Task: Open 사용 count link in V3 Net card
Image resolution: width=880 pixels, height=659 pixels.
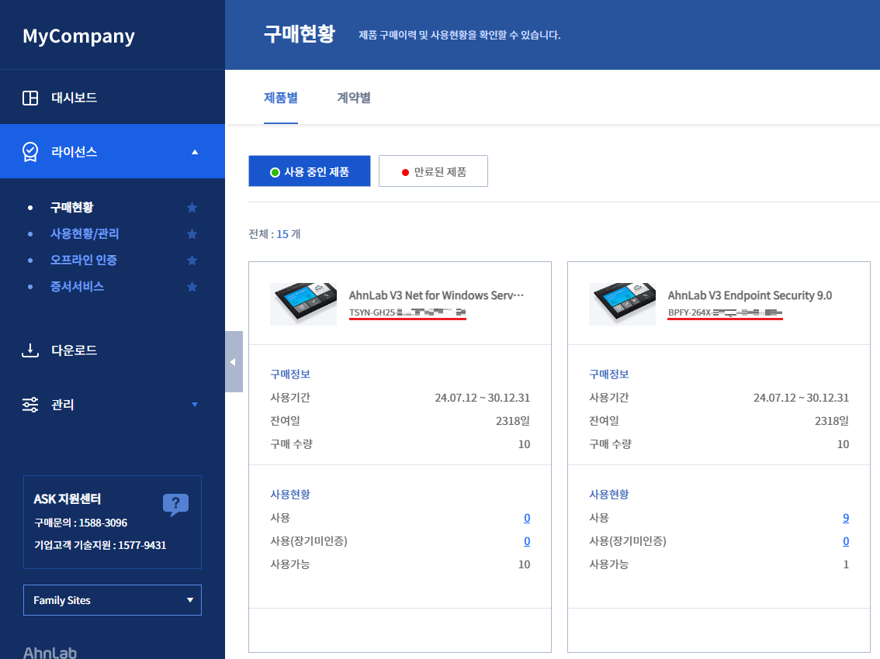Action: [527, 518]
